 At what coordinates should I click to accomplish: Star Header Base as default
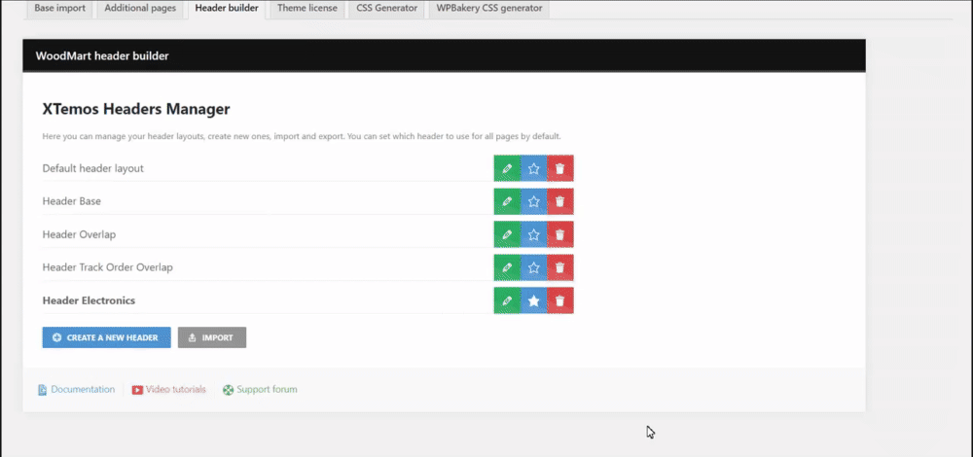click(533, 201)
